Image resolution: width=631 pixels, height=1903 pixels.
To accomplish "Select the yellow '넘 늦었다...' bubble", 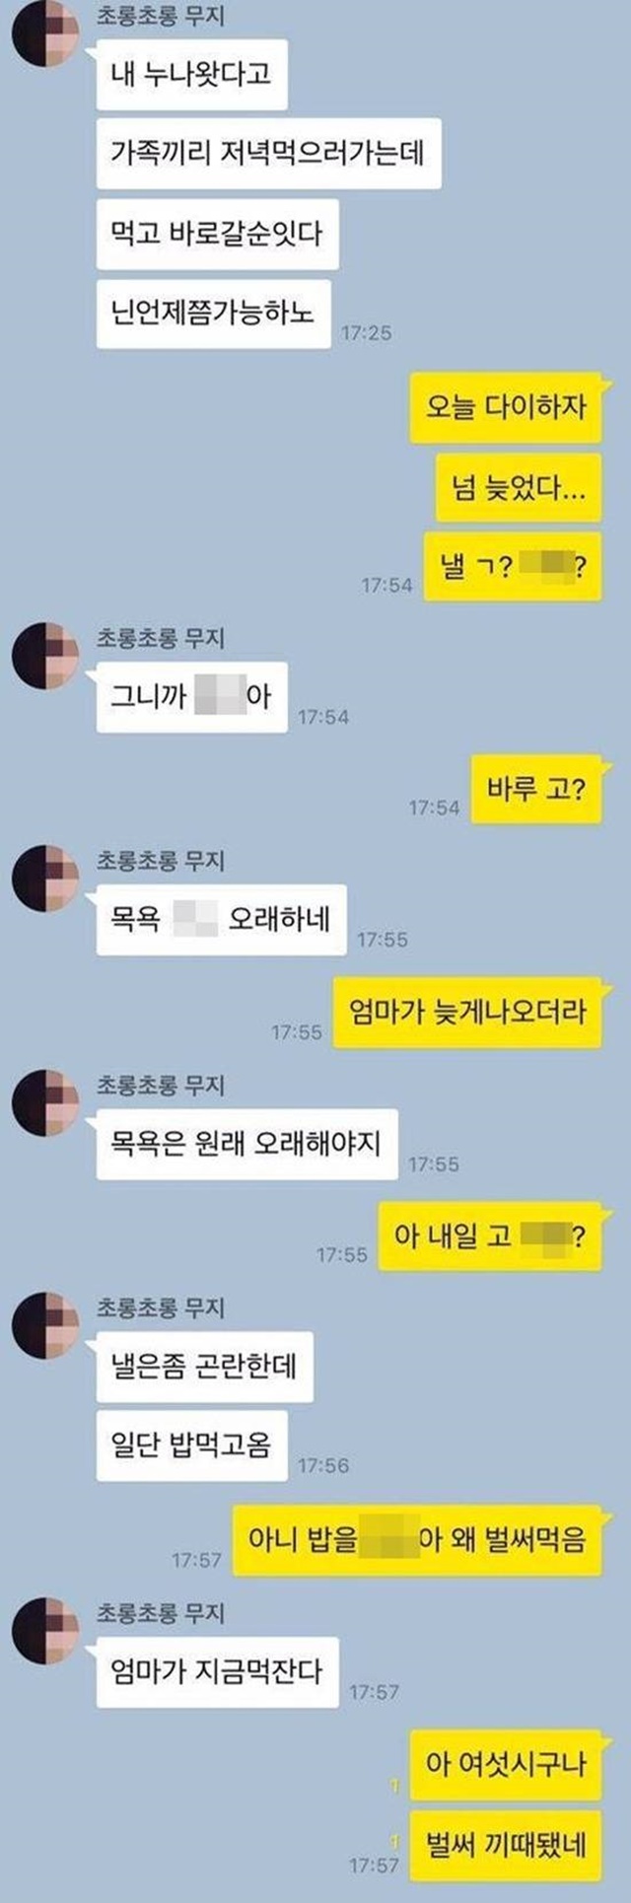I will click(x=519, y=487).
